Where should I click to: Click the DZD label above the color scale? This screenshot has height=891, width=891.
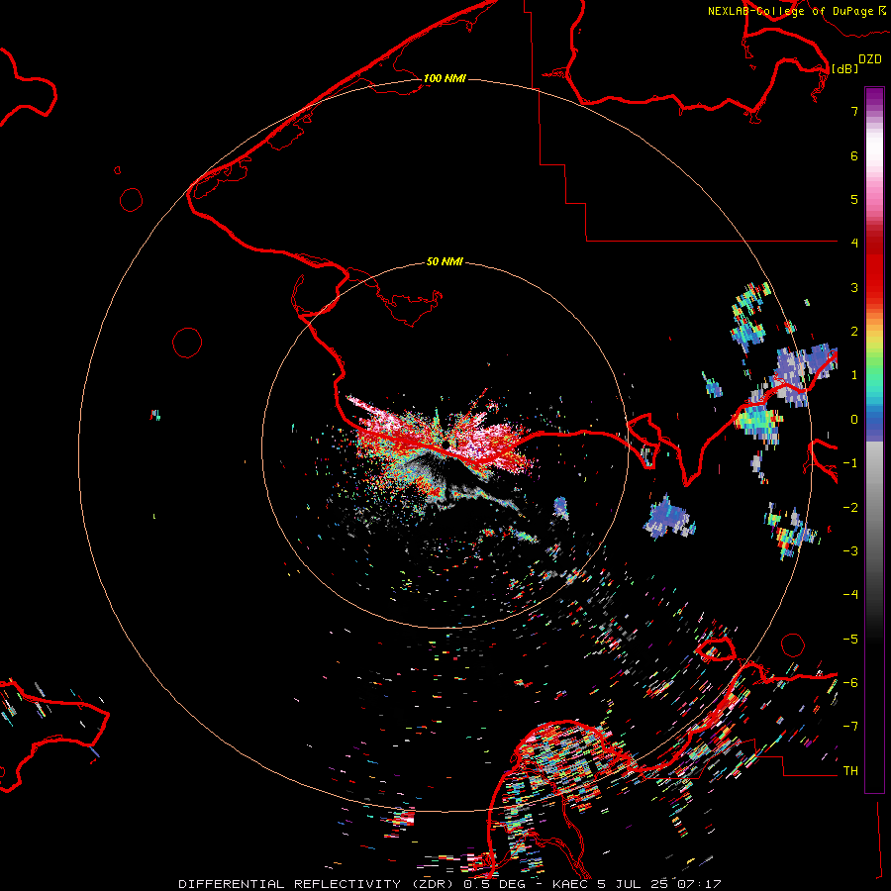pyautogui.click(x=870, y=59)
